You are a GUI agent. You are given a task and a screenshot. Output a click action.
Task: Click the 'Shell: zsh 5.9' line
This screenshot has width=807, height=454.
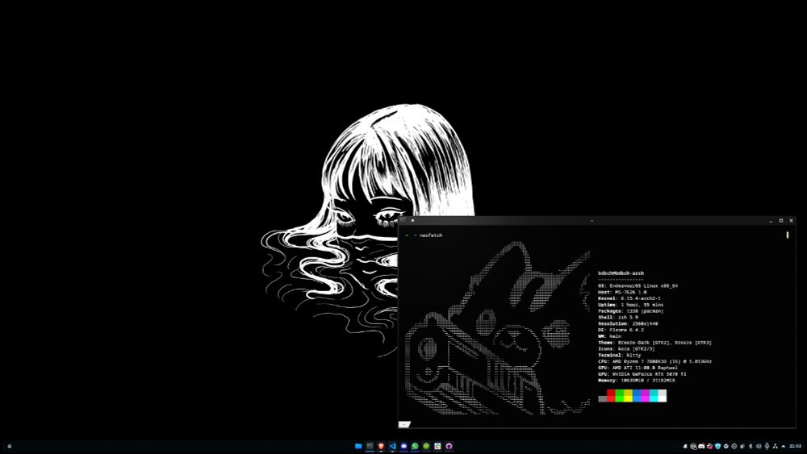point(617,317)
